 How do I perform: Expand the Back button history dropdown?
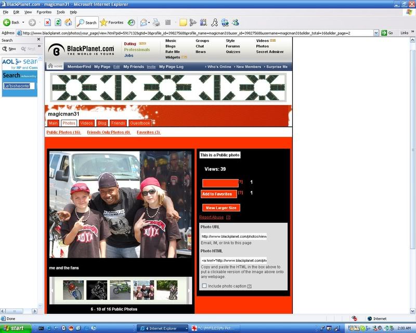(x=23, y=22)
